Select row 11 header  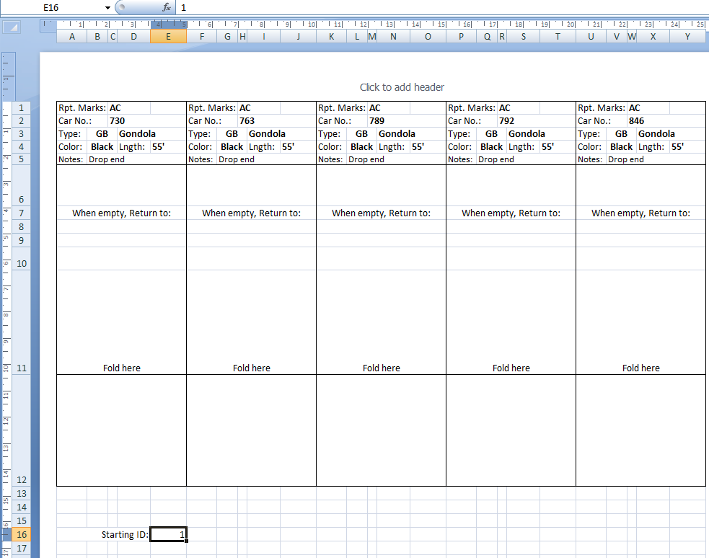[x=21, y=368]
